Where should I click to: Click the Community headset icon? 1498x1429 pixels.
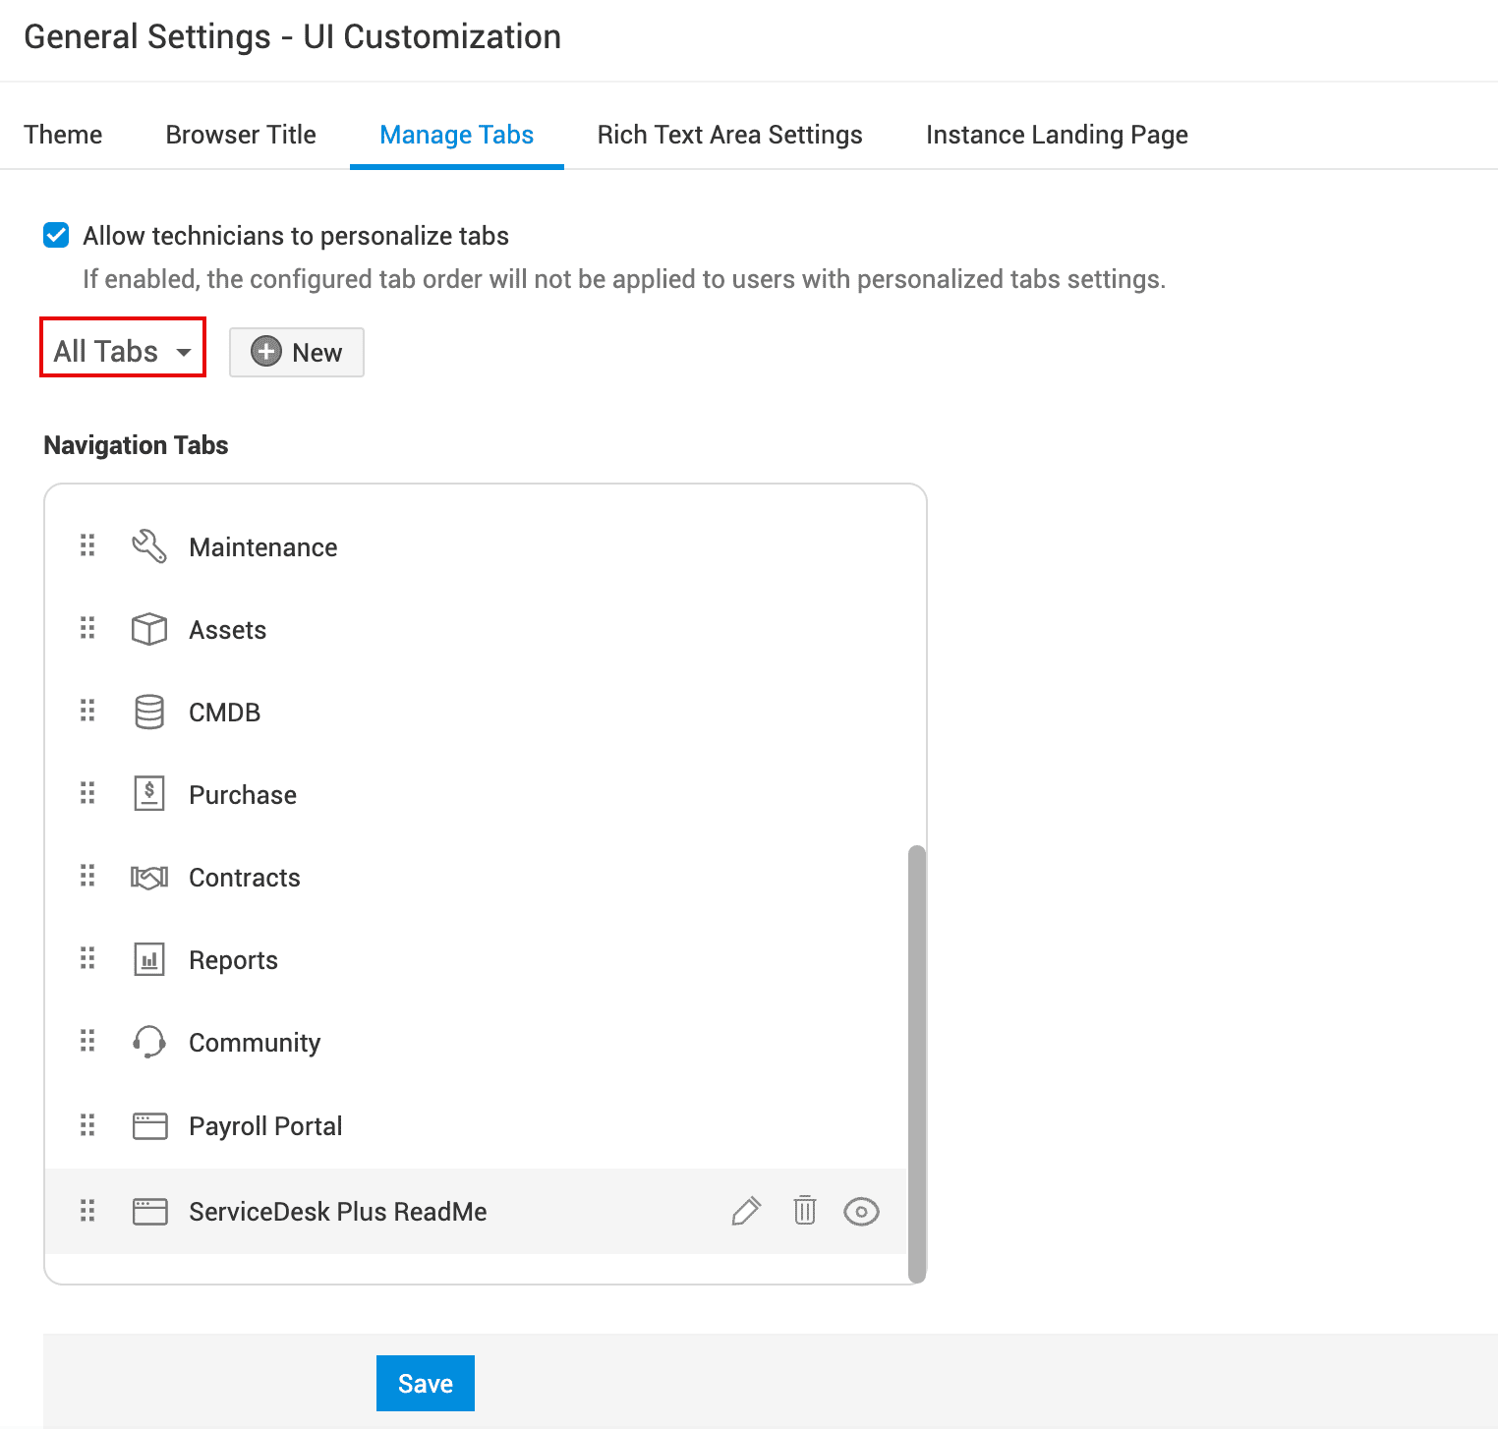coord(149,1042)
